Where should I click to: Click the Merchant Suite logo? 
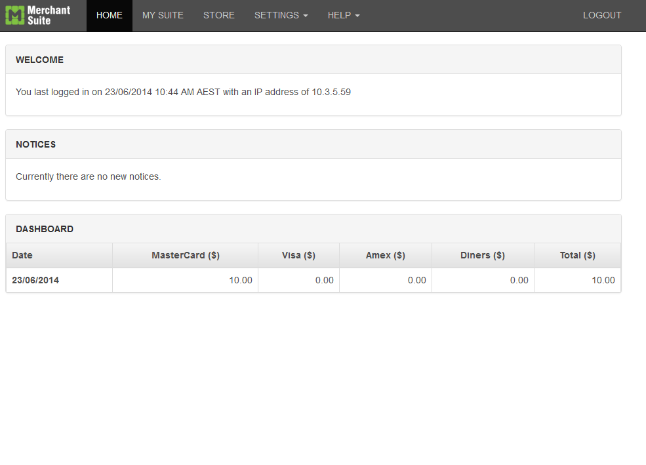click(x=38, y=15)
